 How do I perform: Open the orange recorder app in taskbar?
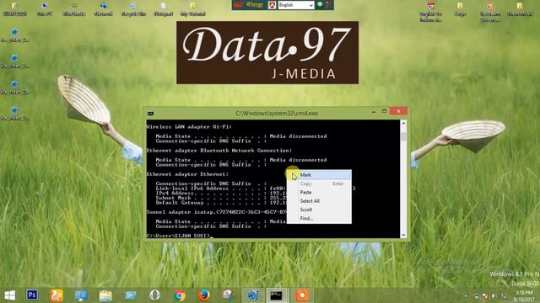pos(302,295)
